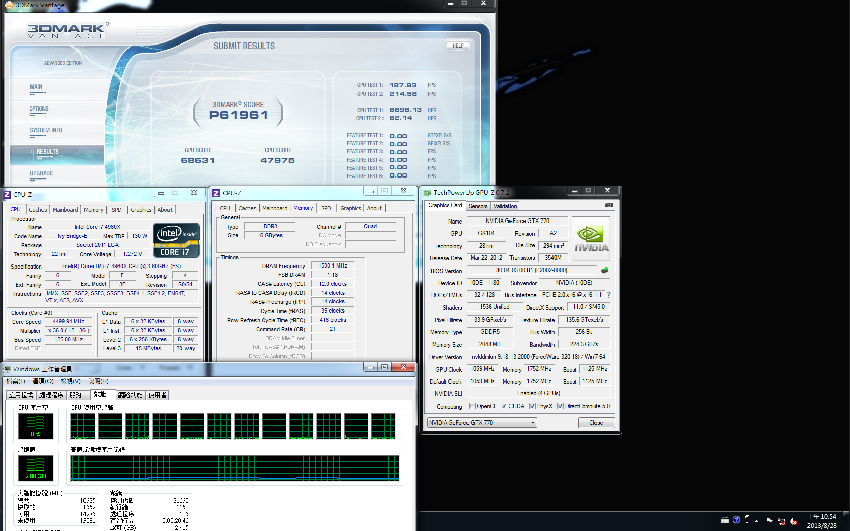
Task: Open the Action Center flag icon
Action: click(x=769, y=521)
